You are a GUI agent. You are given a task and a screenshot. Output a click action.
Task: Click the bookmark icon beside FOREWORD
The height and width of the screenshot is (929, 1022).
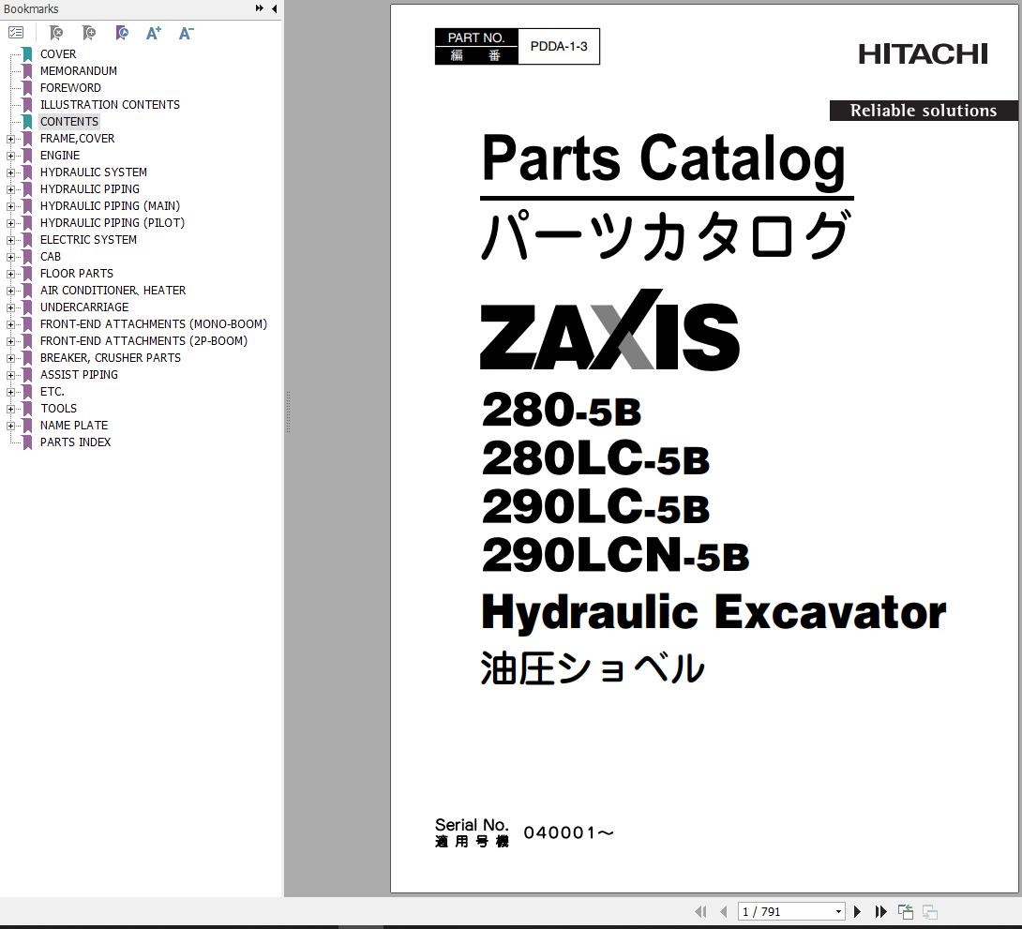tap(27, 88)
